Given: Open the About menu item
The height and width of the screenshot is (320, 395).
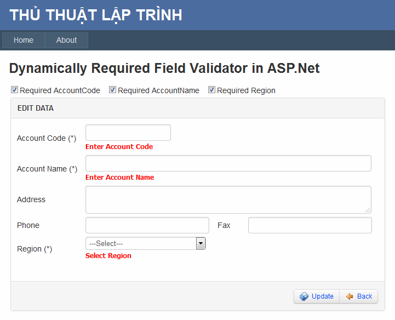Looking at the screenshot, I should pos(66,40).
